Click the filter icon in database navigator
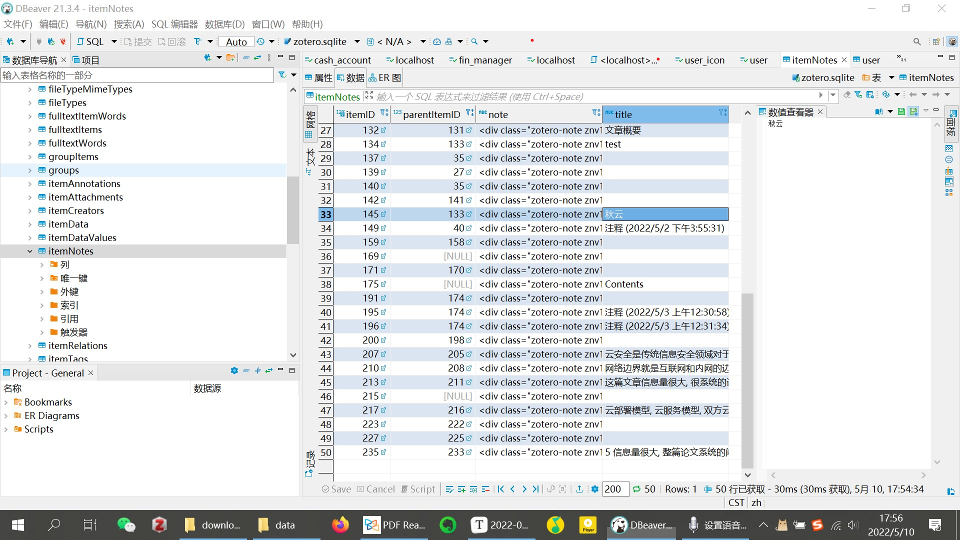The height and width of the screenshot is (540, 960). [282, 75]
